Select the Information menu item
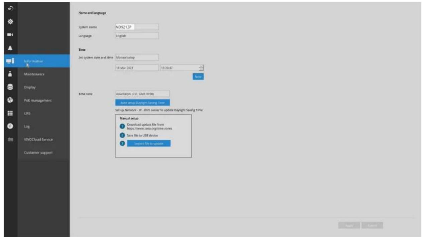 pos(43,61)
